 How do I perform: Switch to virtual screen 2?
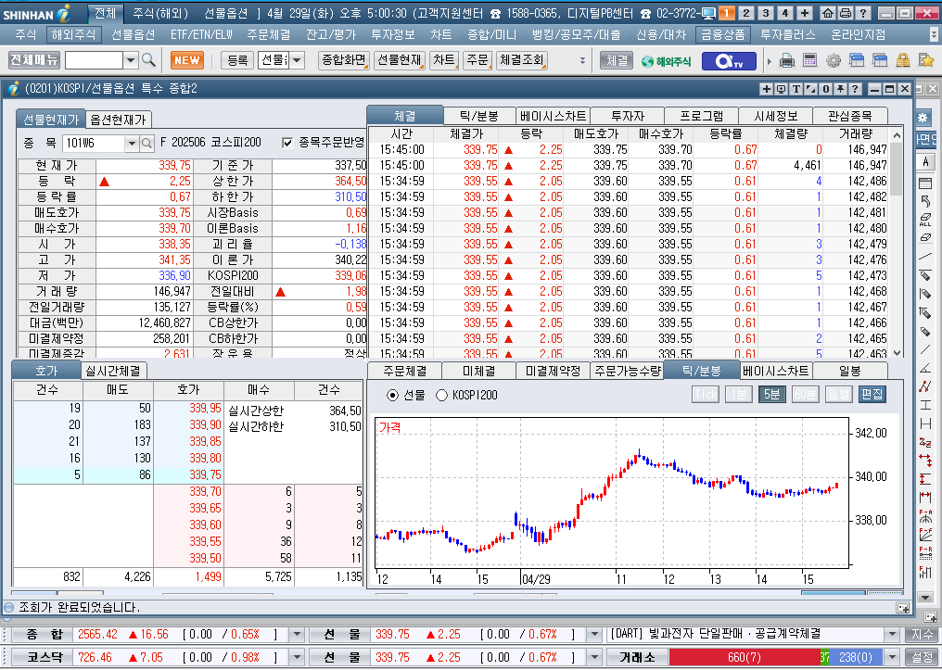click(x=745, y=13)
